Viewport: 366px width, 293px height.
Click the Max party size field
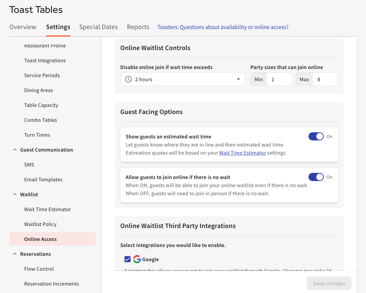325,79
